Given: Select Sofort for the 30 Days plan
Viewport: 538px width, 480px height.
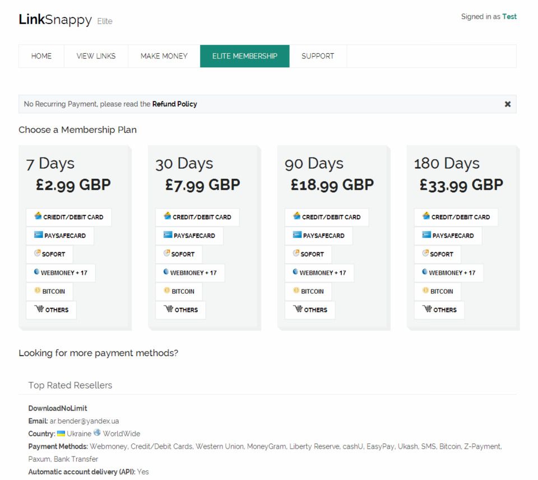Looking at the screenshot, I should [179, 254].
